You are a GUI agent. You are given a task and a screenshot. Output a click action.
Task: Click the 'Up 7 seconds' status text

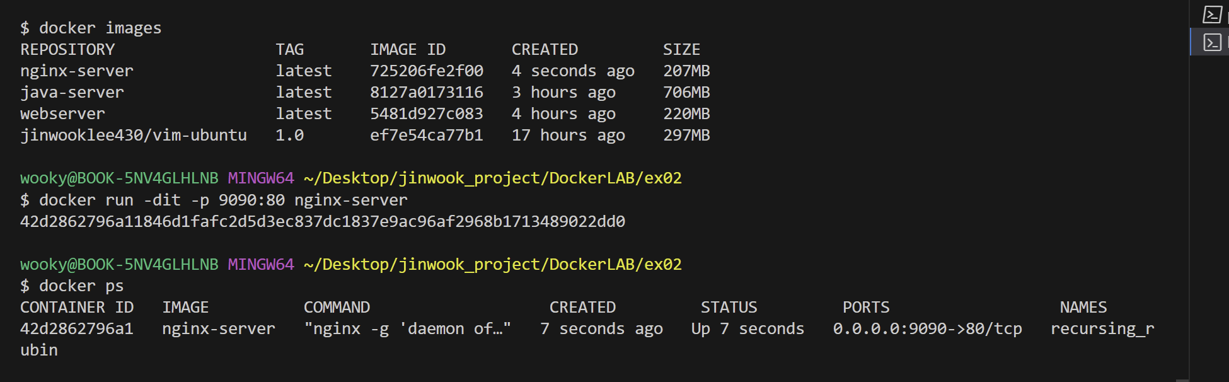(747, 329)
